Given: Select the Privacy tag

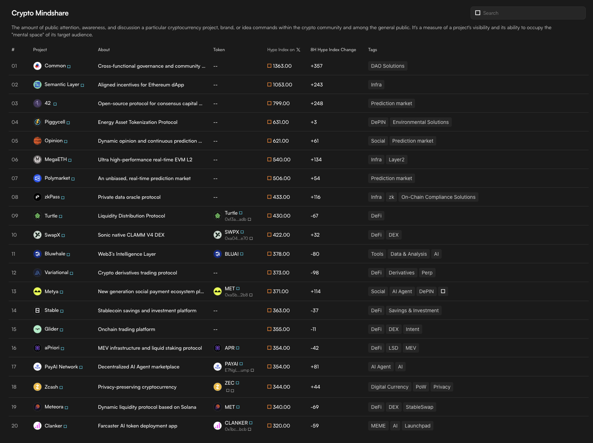Looking at the screenshot, I should pos(442,387).
